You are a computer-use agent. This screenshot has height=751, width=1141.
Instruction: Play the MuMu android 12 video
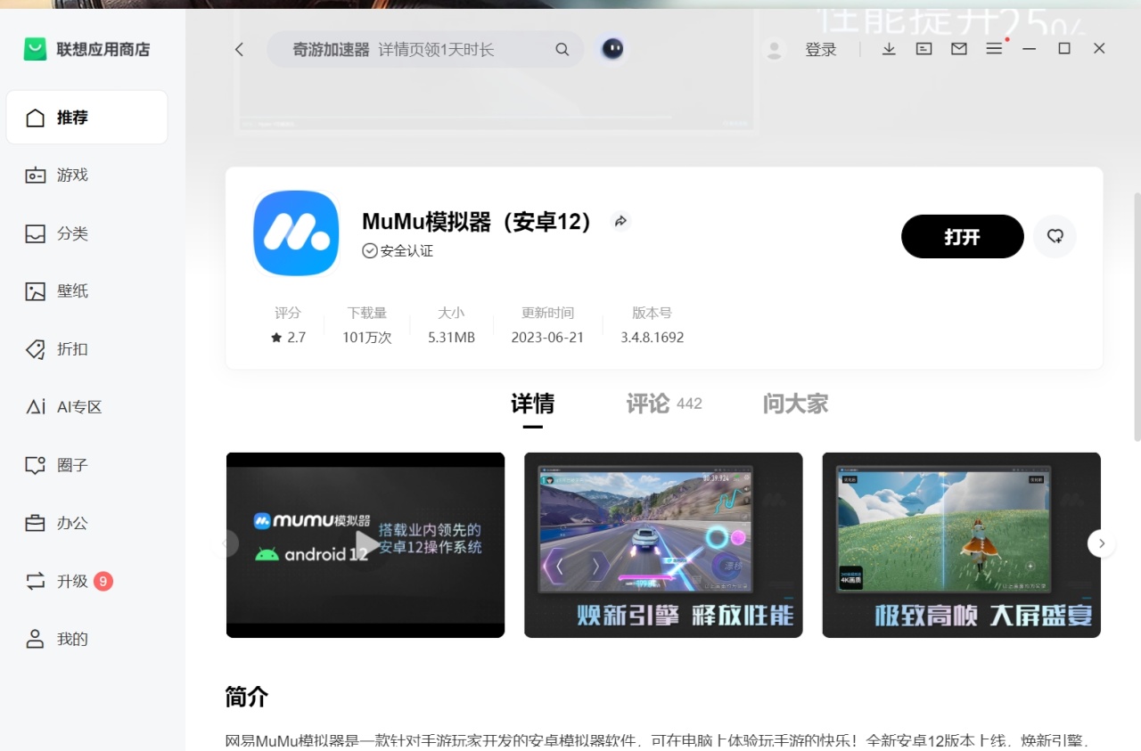point(365,545)
